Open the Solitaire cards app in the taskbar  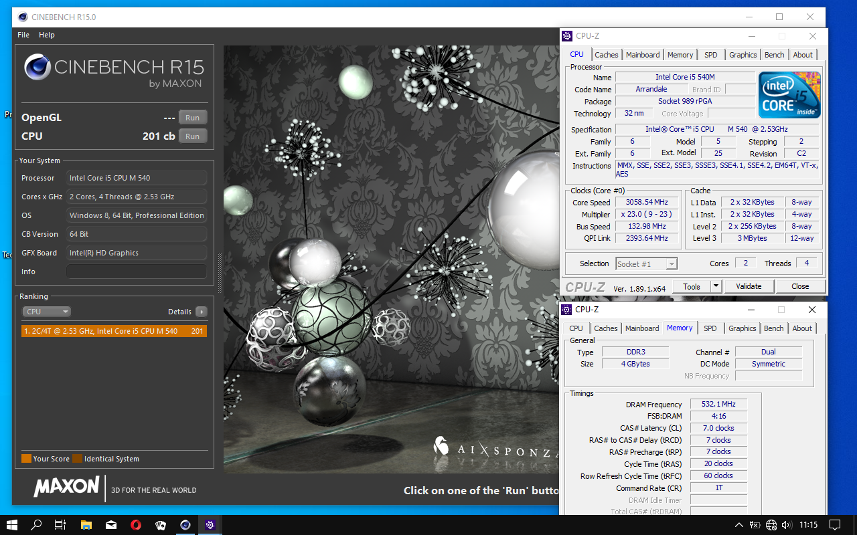pyautogui.click(x=160, y=525)
